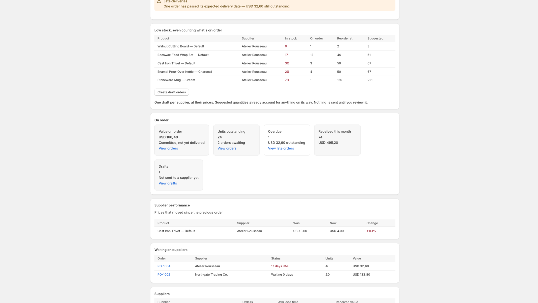Click the suggested quantity 221 for Stoneware Mug
Viewport: 538px width, 303px height.
(x=370, y=80)
